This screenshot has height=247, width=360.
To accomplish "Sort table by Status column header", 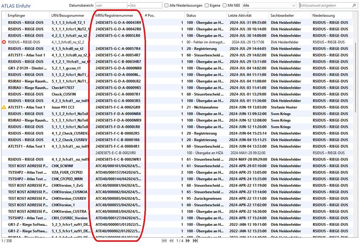I will point(191,16).
